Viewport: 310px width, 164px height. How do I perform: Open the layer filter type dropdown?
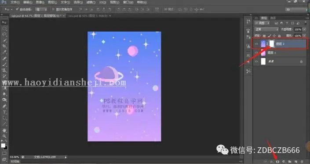(262, 23)
